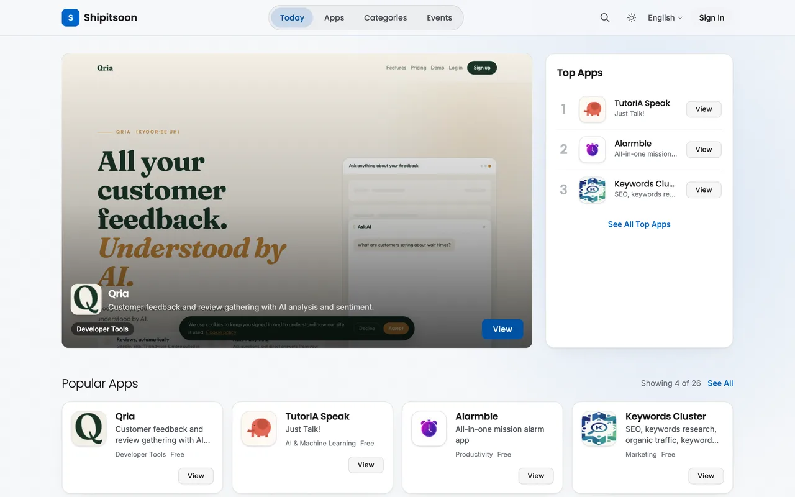Click TutorIA Speak title in Popular Apps
This screenshot has height=497, width=795.
[x=317, y=416]
